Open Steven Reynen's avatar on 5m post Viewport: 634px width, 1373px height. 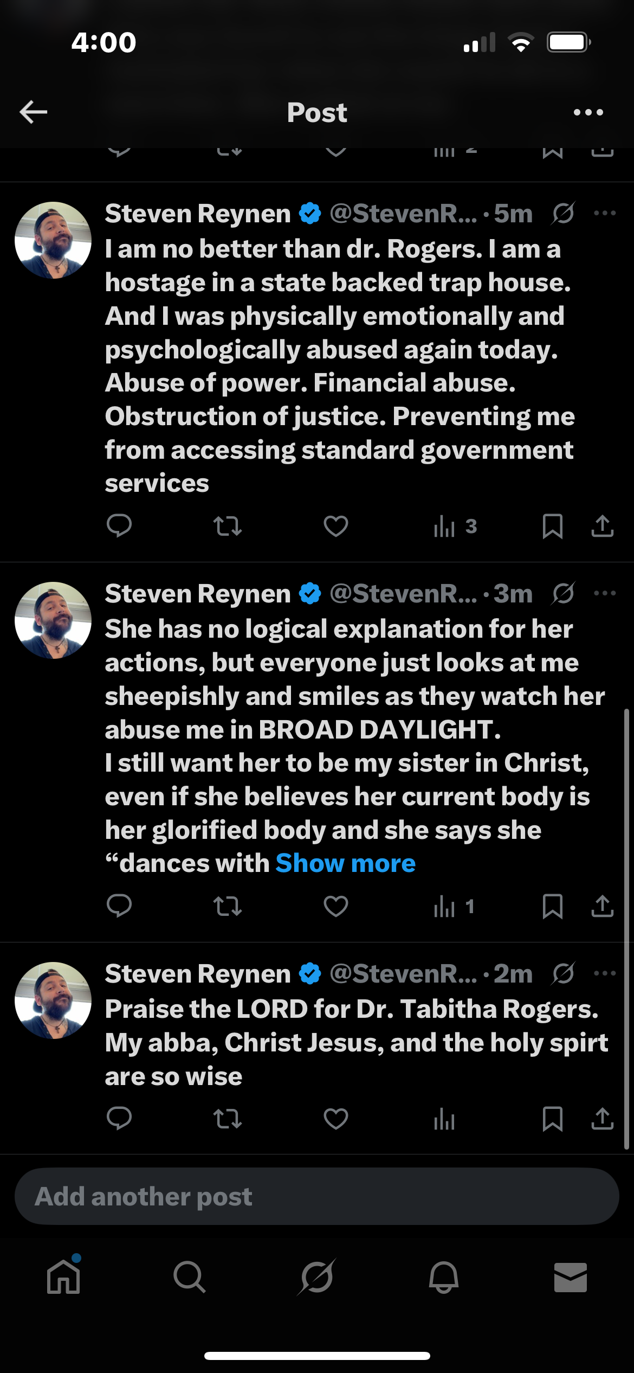pos(53,240)
